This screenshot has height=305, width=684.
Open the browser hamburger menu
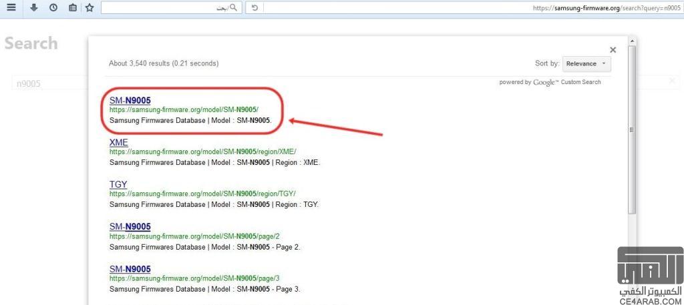[x=11, y=7]
